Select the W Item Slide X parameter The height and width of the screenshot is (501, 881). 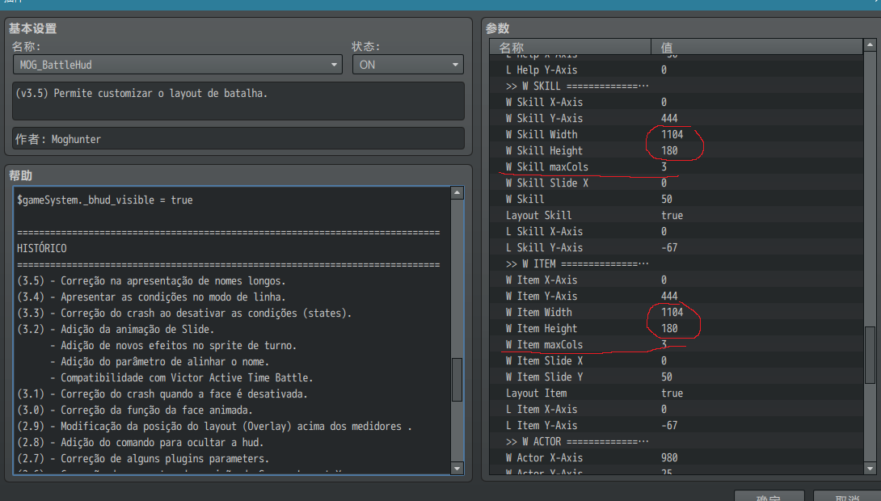pyautogui.click(x=677, y=360)
